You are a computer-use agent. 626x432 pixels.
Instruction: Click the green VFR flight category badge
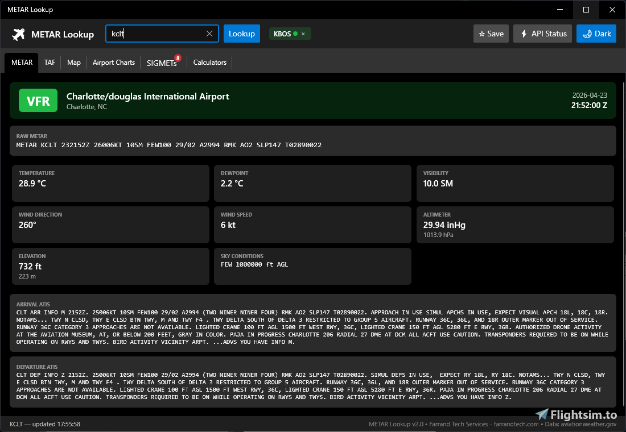point(38,101)
